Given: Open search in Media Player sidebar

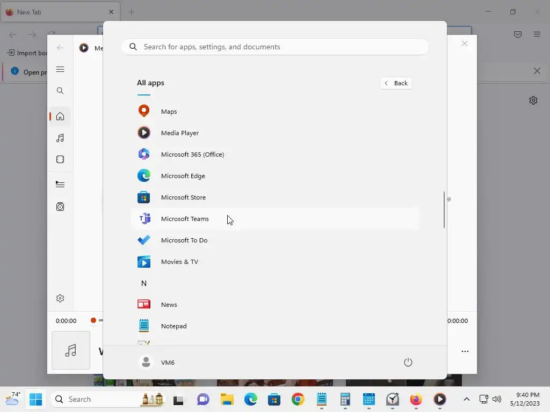Looking at the screenshot, I should coord(60,91).
